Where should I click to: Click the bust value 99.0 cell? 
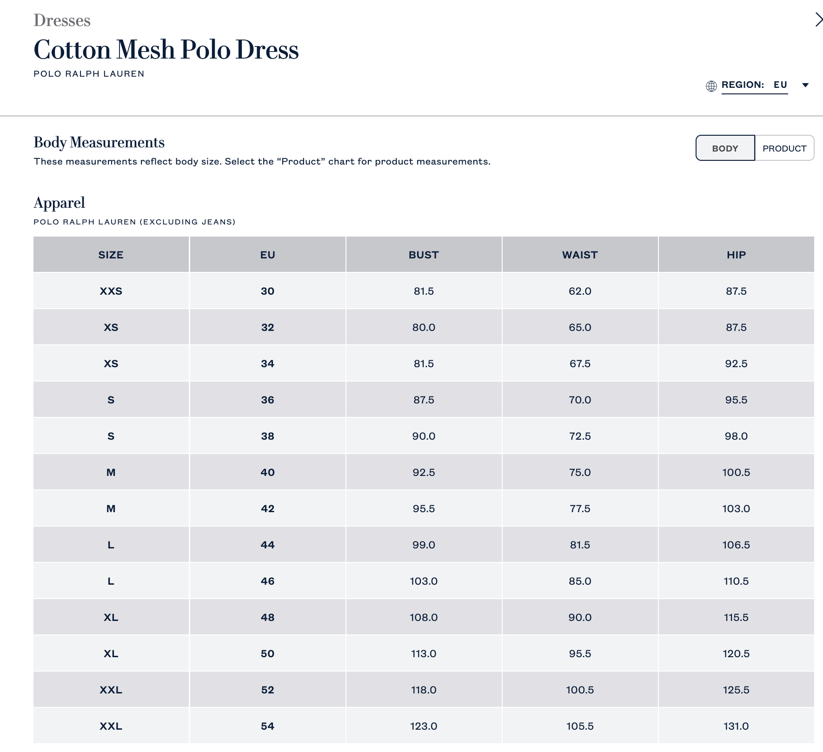tap(424, 545)
